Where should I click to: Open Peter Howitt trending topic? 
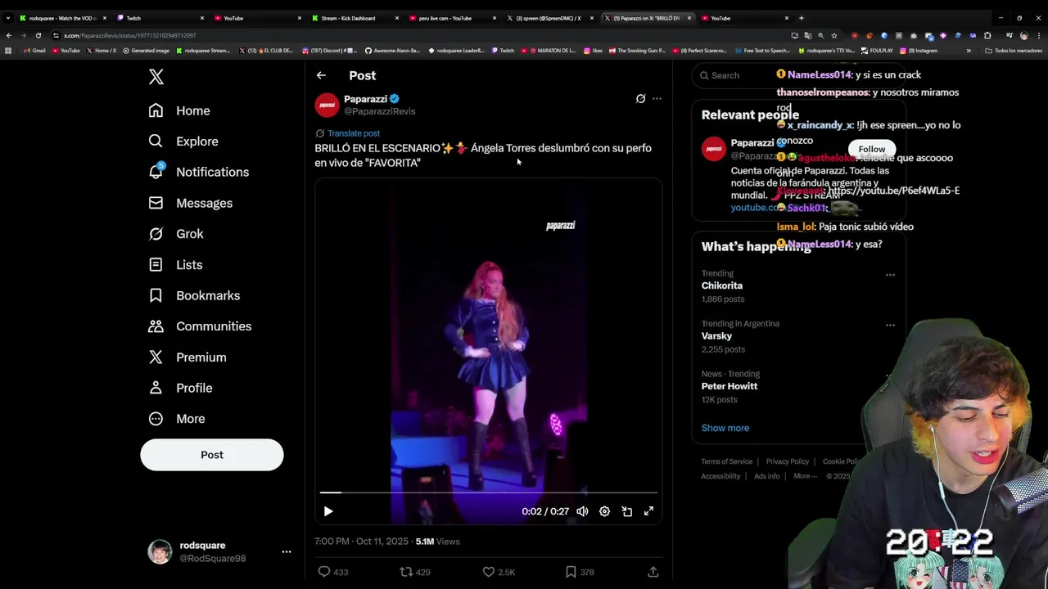[729, 386]
